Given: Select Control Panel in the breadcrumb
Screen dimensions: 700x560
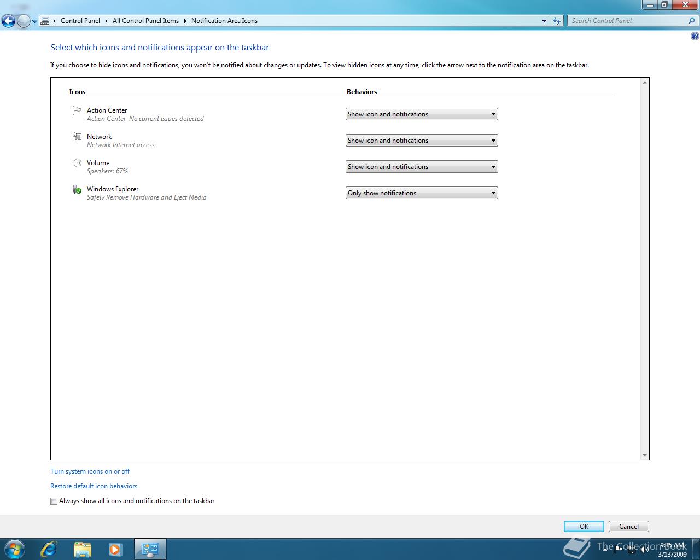Looking at the screenshot, I should 80,21.
